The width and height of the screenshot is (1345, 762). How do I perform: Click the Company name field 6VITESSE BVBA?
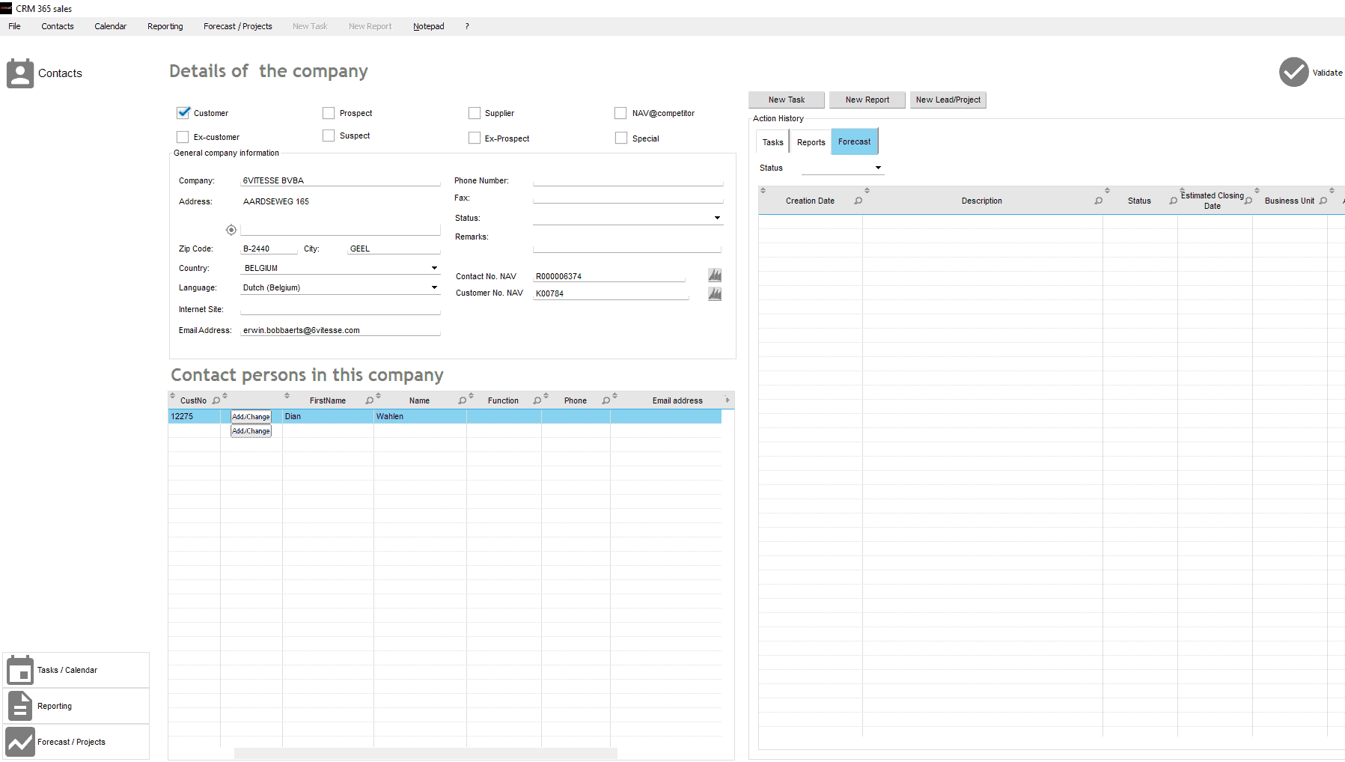(x=341, y=180)
